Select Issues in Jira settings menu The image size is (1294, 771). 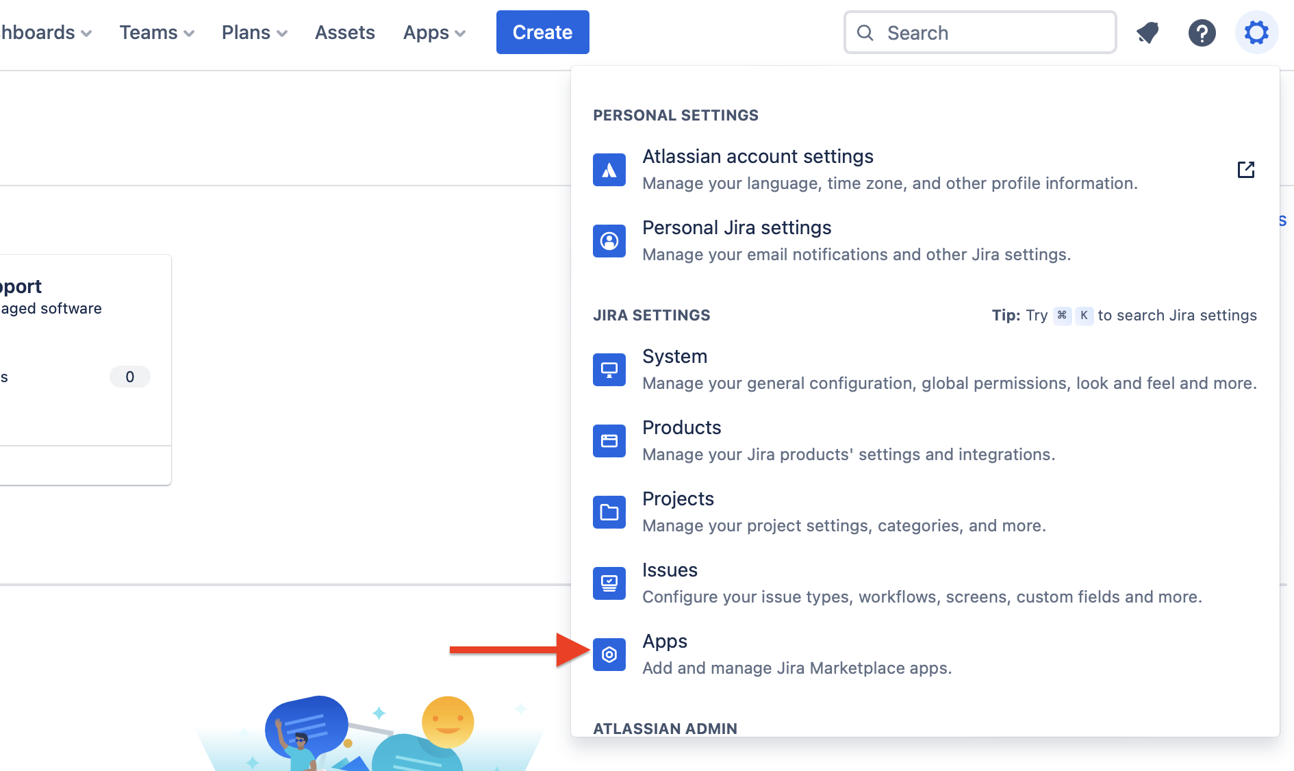pyautogui.click(x=670, y=570)
